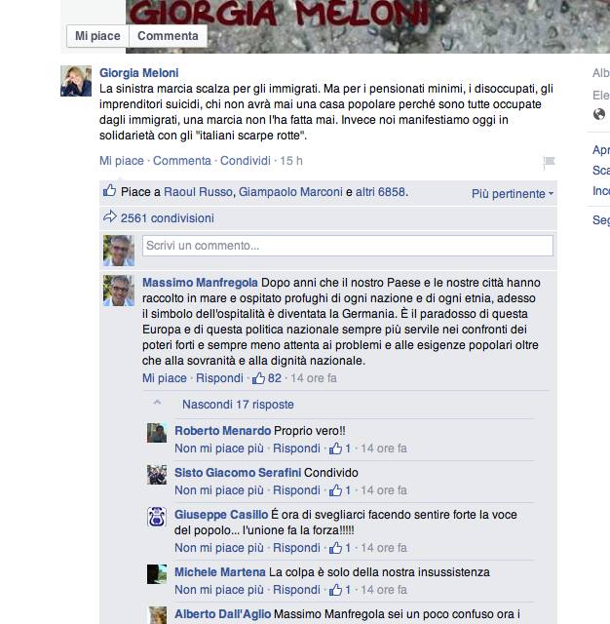This screenshot has width=610, height=624.
Task: Open Giorgia Meloni's profile name link
Action: pos(138,73)
